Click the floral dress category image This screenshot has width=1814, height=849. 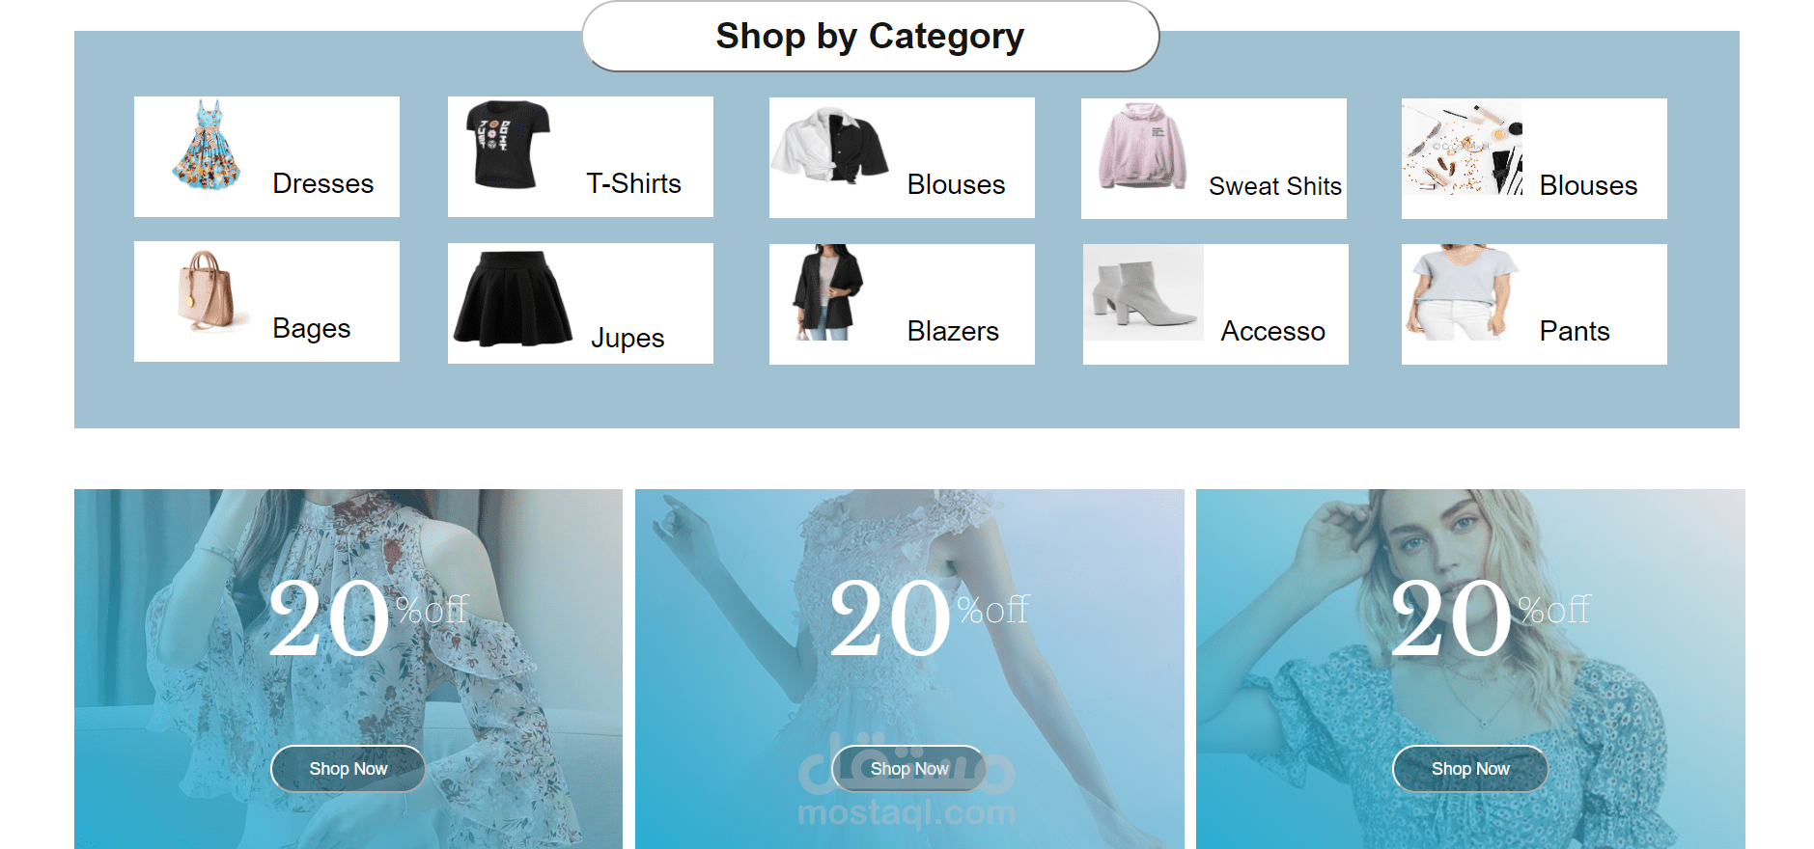[206, 145]
